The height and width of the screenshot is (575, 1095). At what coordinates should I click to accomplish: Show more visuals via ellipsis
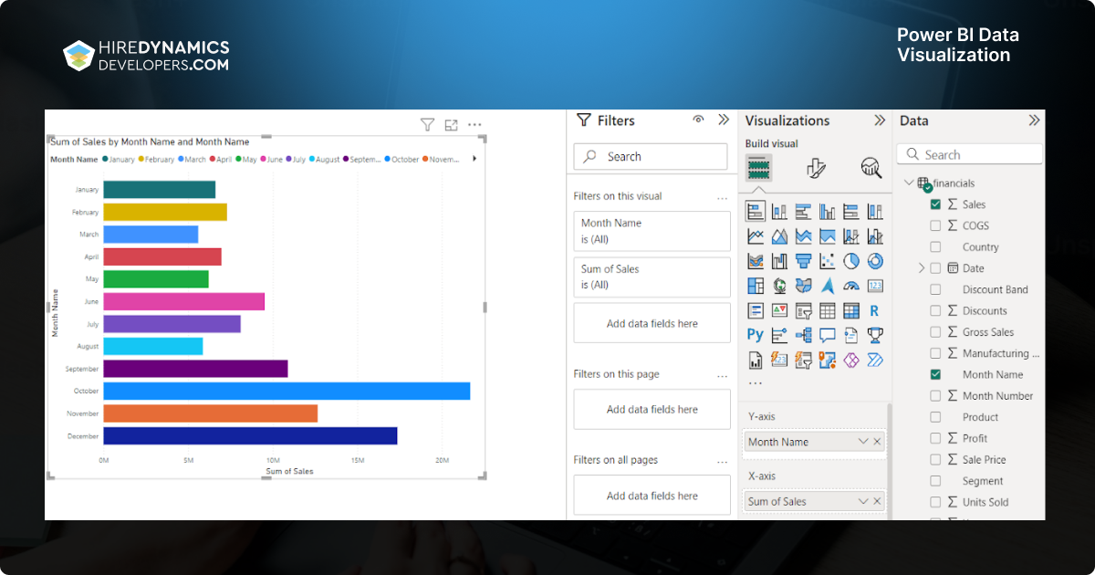click(x=755, y=383)
